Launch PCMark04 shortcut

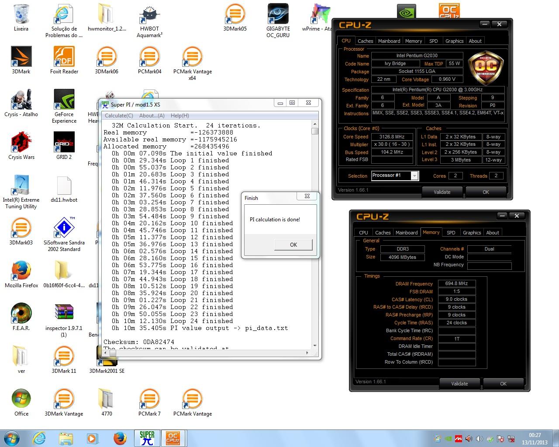tap(149, 61)
